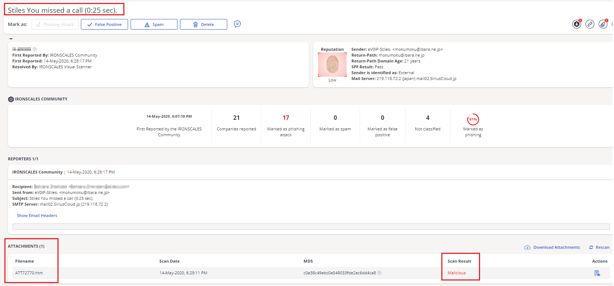Screen dimensions: 614x286
Task: Click the Malicious scan result
Action: click(x=457, y=273)
